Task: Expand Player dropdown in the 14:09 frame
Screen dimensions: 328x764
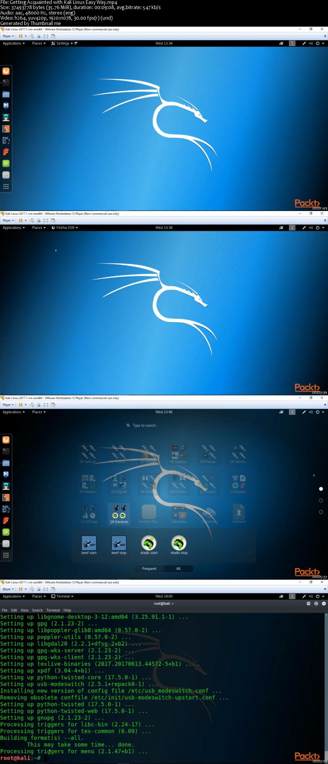Action: tap(8, 589)
